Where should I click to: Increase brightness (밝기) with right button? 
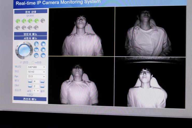(x=42, y=82)
